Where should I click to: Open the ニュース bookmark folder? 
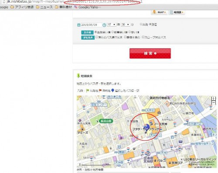[x=44, y=7]
